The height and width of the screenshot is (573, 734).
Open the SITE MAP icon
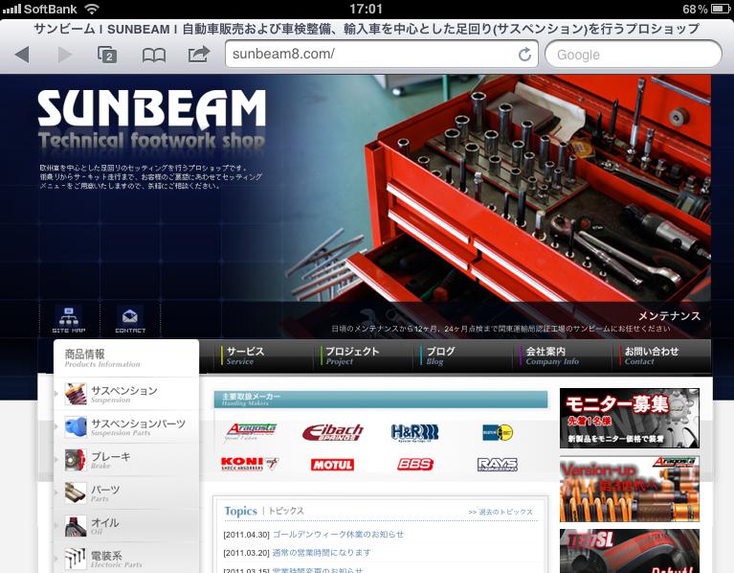point(69,319)
